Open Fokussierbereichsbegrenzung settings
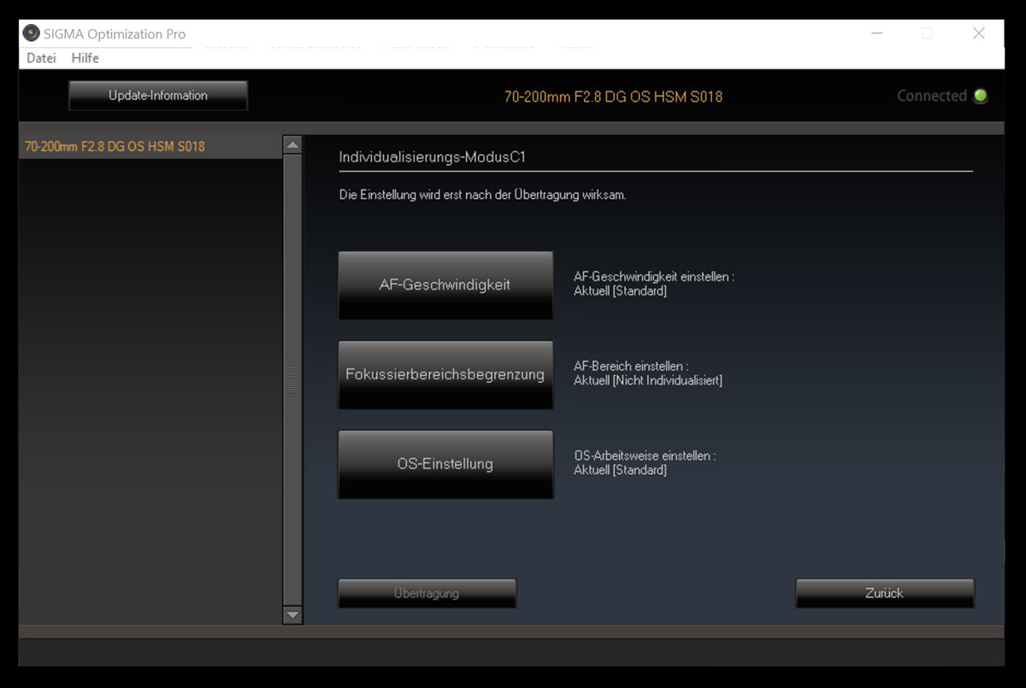This screenshot has height=688, width=1026. 445,374
